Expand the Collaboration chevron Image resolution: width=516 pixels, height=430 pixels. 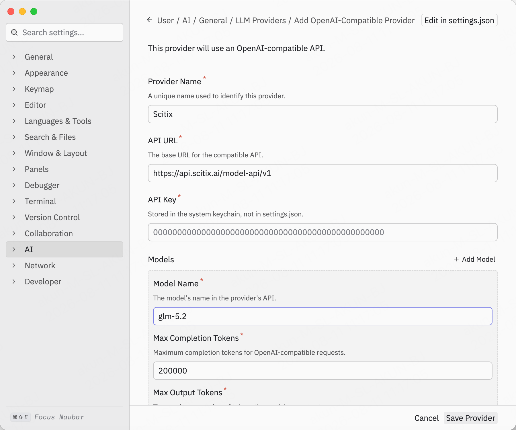coord(14,233)
